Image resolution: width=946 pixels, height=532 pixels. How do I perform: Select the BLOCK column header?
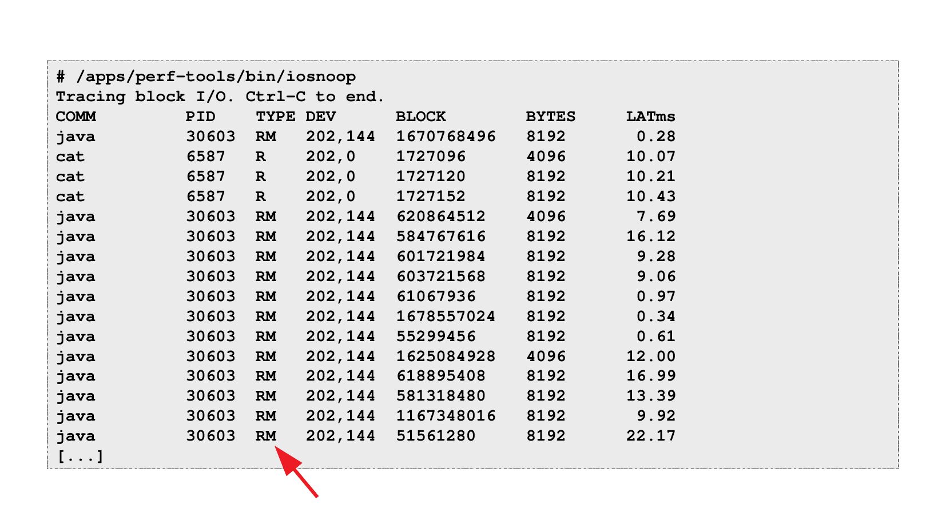coord(420,117)
